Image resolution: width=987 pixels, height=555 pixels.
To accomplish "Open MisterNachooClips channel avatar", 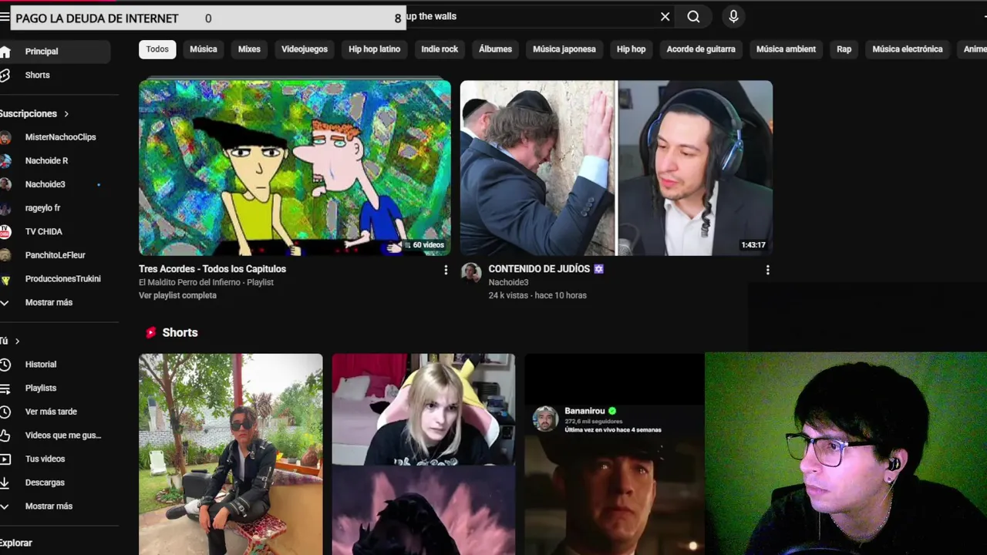I will (5, 137).
